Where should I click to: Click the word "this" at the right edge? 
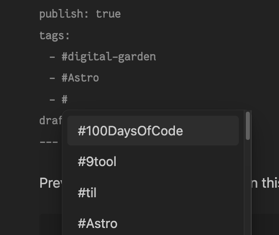click(270, 183)
